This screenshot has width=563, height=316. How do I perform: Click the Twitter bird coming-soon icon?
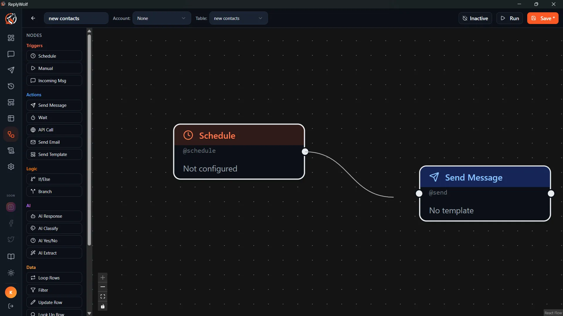11,239
